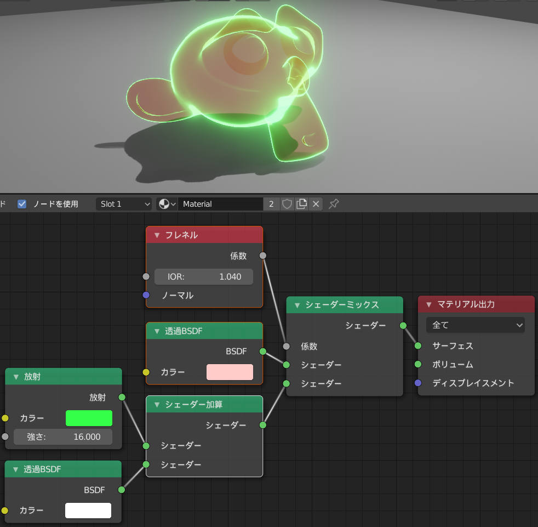Select the フレネル node by its title
This screenshot has height=527, width=538.
(x=181, y=235)
